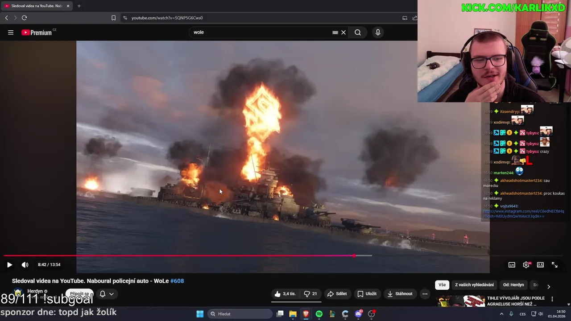Open Discord from the taskbar
This screenshot has height=321, width=571.
(358, 314)
